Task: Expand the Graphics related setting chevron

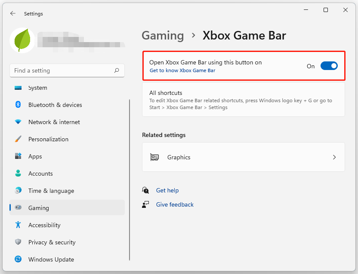Action: pos(334,157)
